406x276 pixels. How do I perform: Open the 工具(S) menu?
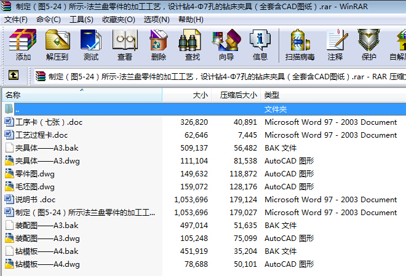point(81,20)
